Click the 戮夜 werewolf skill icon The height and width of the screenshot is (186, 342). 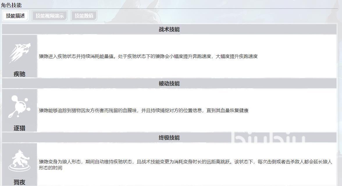(x=19, y=161)
